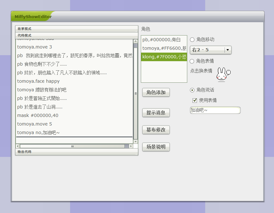Focus the dialogue text field containing 加油吧~

click(x=215, y=110)
